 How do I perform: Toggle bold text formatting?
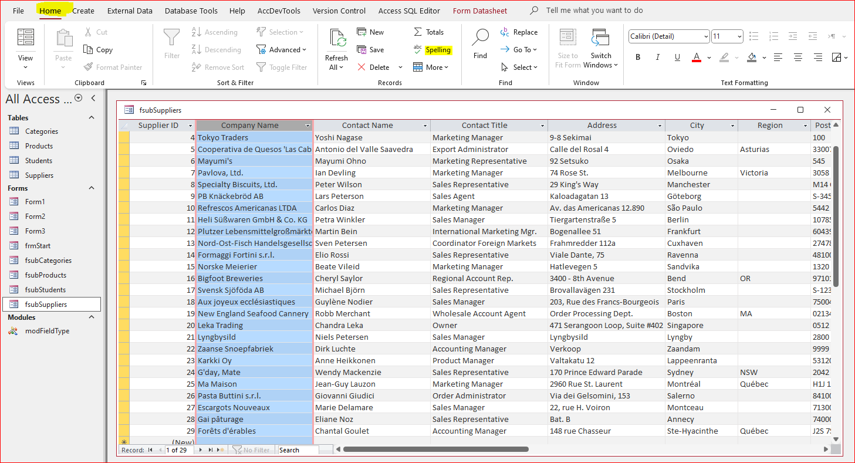click(638, 57)
